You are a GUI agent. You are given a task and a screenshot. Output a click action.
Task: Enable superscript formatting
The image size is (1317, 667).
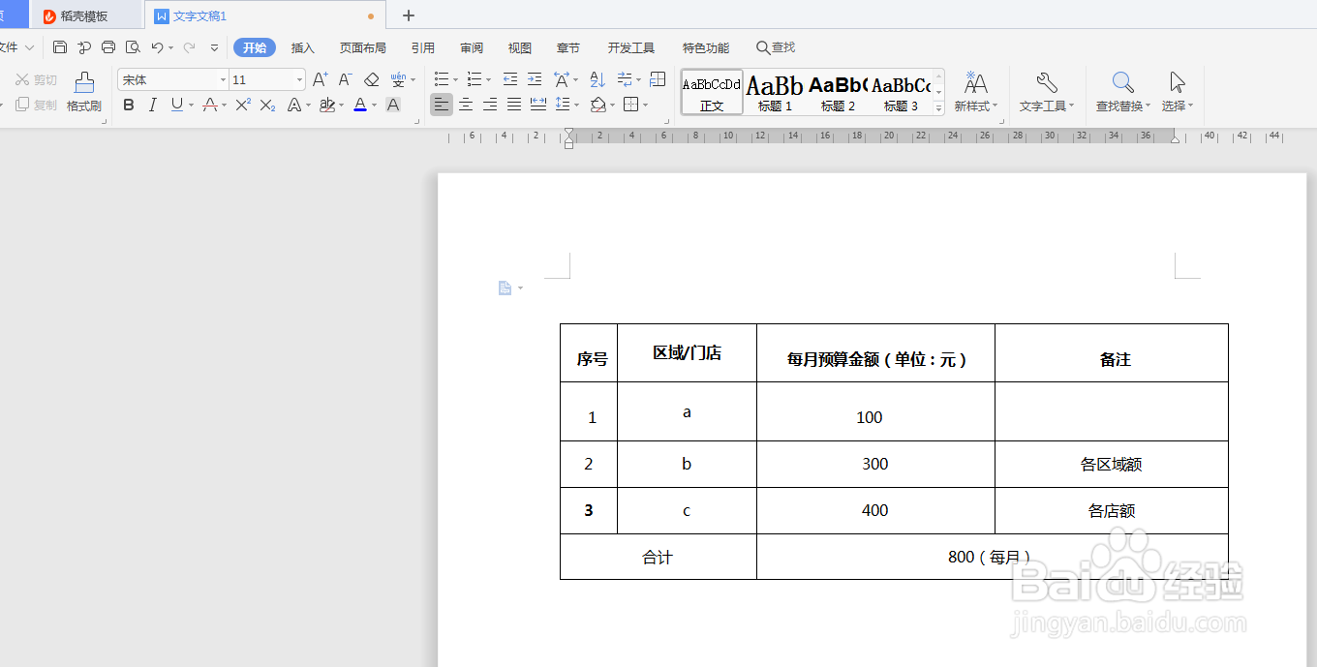pos(242,106)
